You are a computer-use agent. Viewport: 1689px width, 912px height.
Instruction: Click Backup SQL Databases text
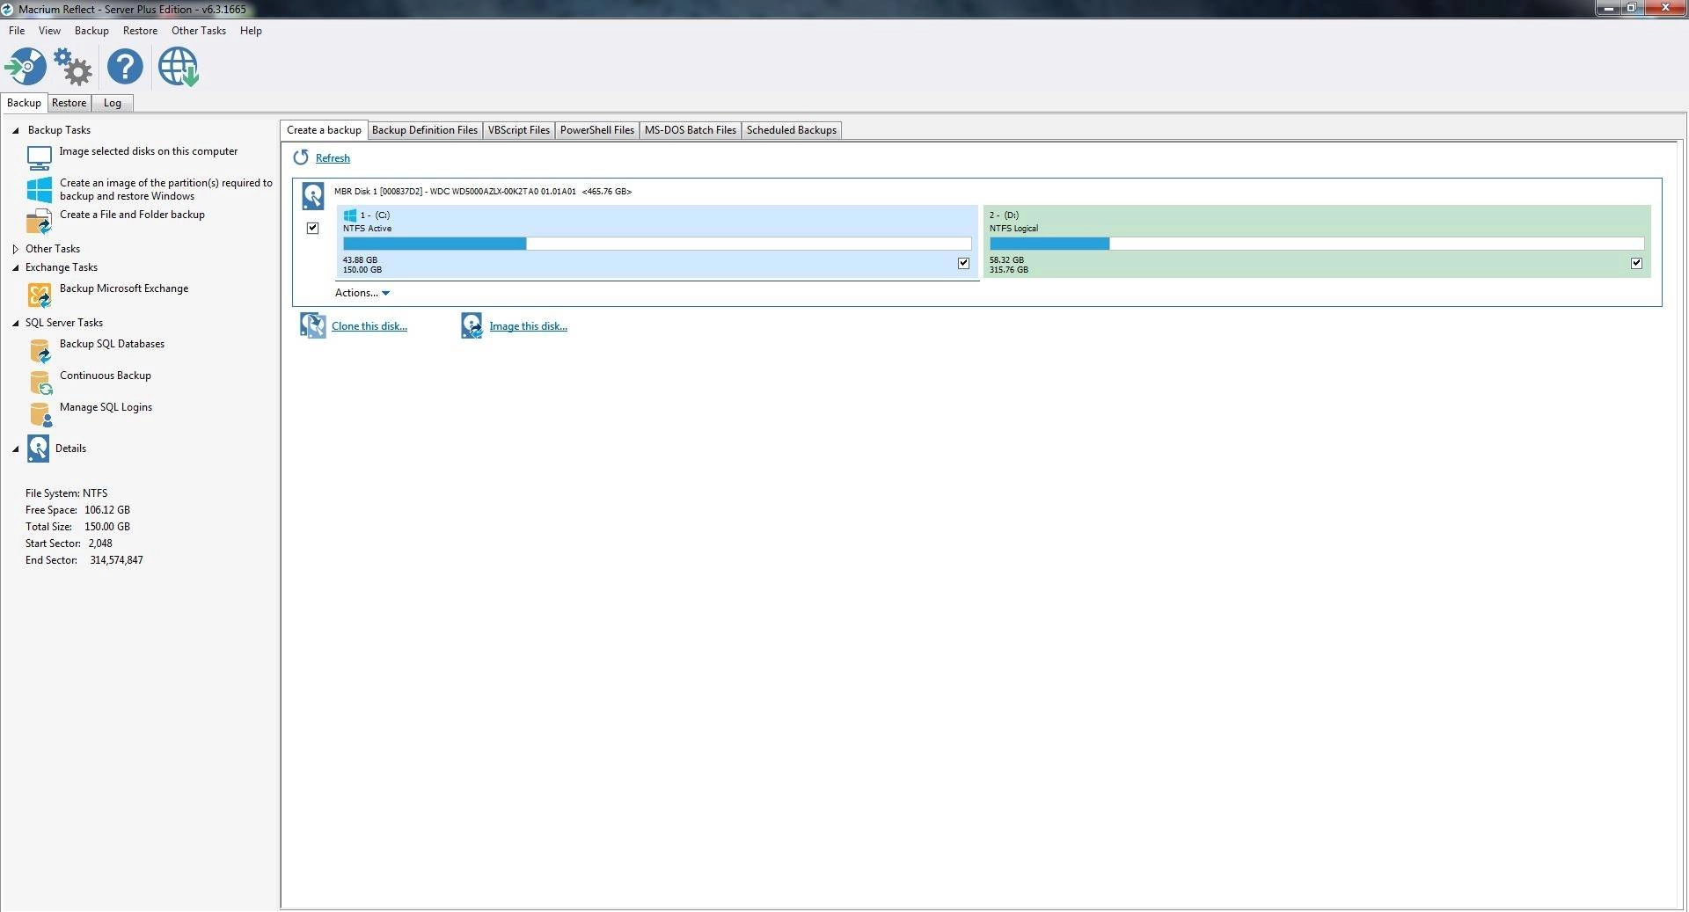coord(112,344)
